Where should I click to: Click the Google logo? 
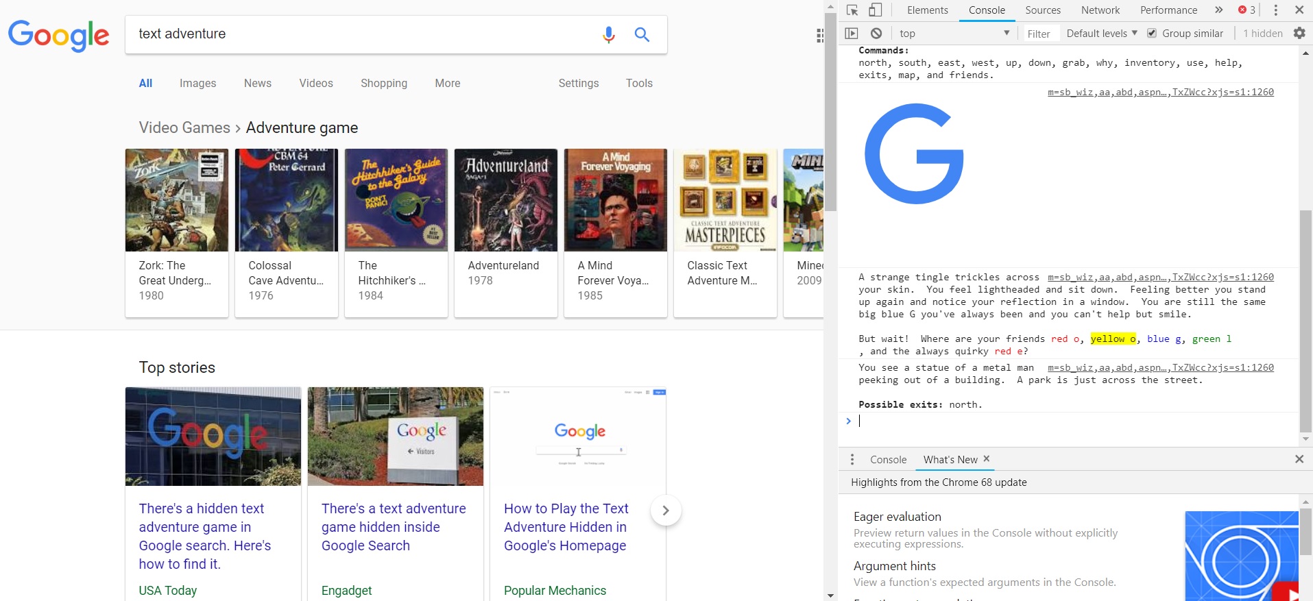(x=59, y=36)
